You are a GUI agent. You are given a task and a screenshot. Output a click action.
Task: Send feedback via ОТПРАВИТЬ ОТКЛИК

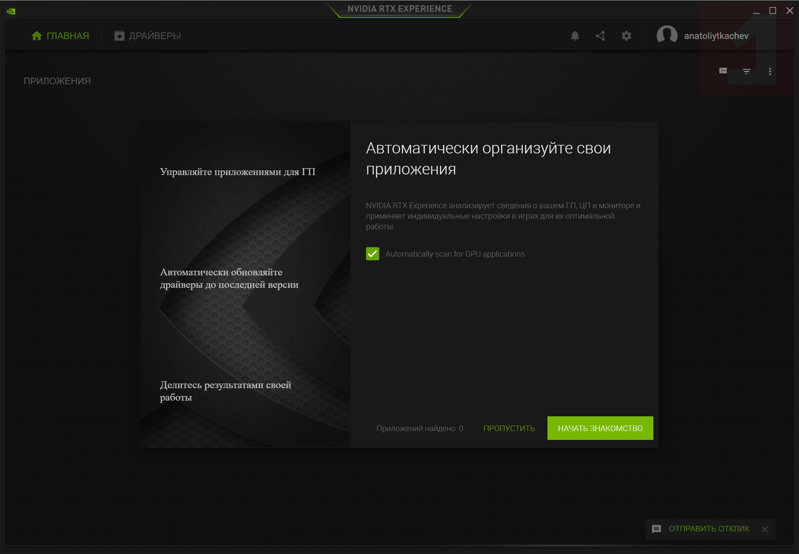point(701,529)
